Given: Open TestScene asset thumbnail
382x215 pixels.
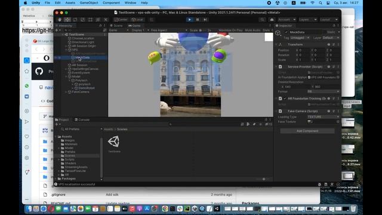Looking at the screenshot, I should tap(114, 142).
